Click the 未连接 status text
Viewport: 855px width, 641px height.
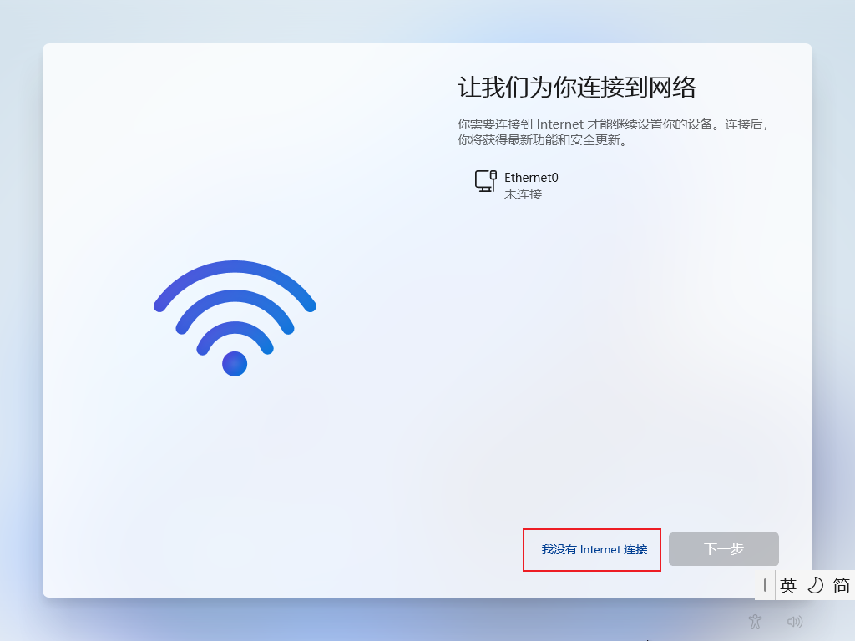(523, 194)
